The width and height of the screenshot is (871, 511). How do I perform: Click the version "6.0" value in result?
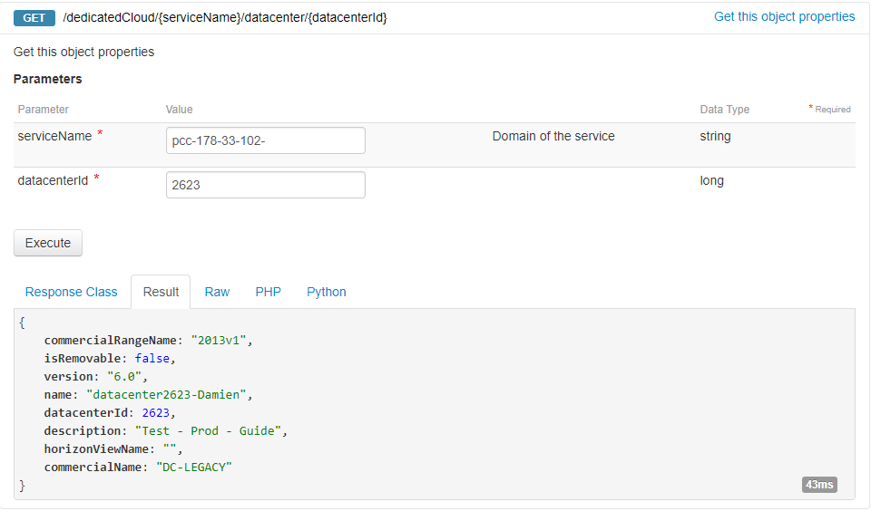coord(124,376)
